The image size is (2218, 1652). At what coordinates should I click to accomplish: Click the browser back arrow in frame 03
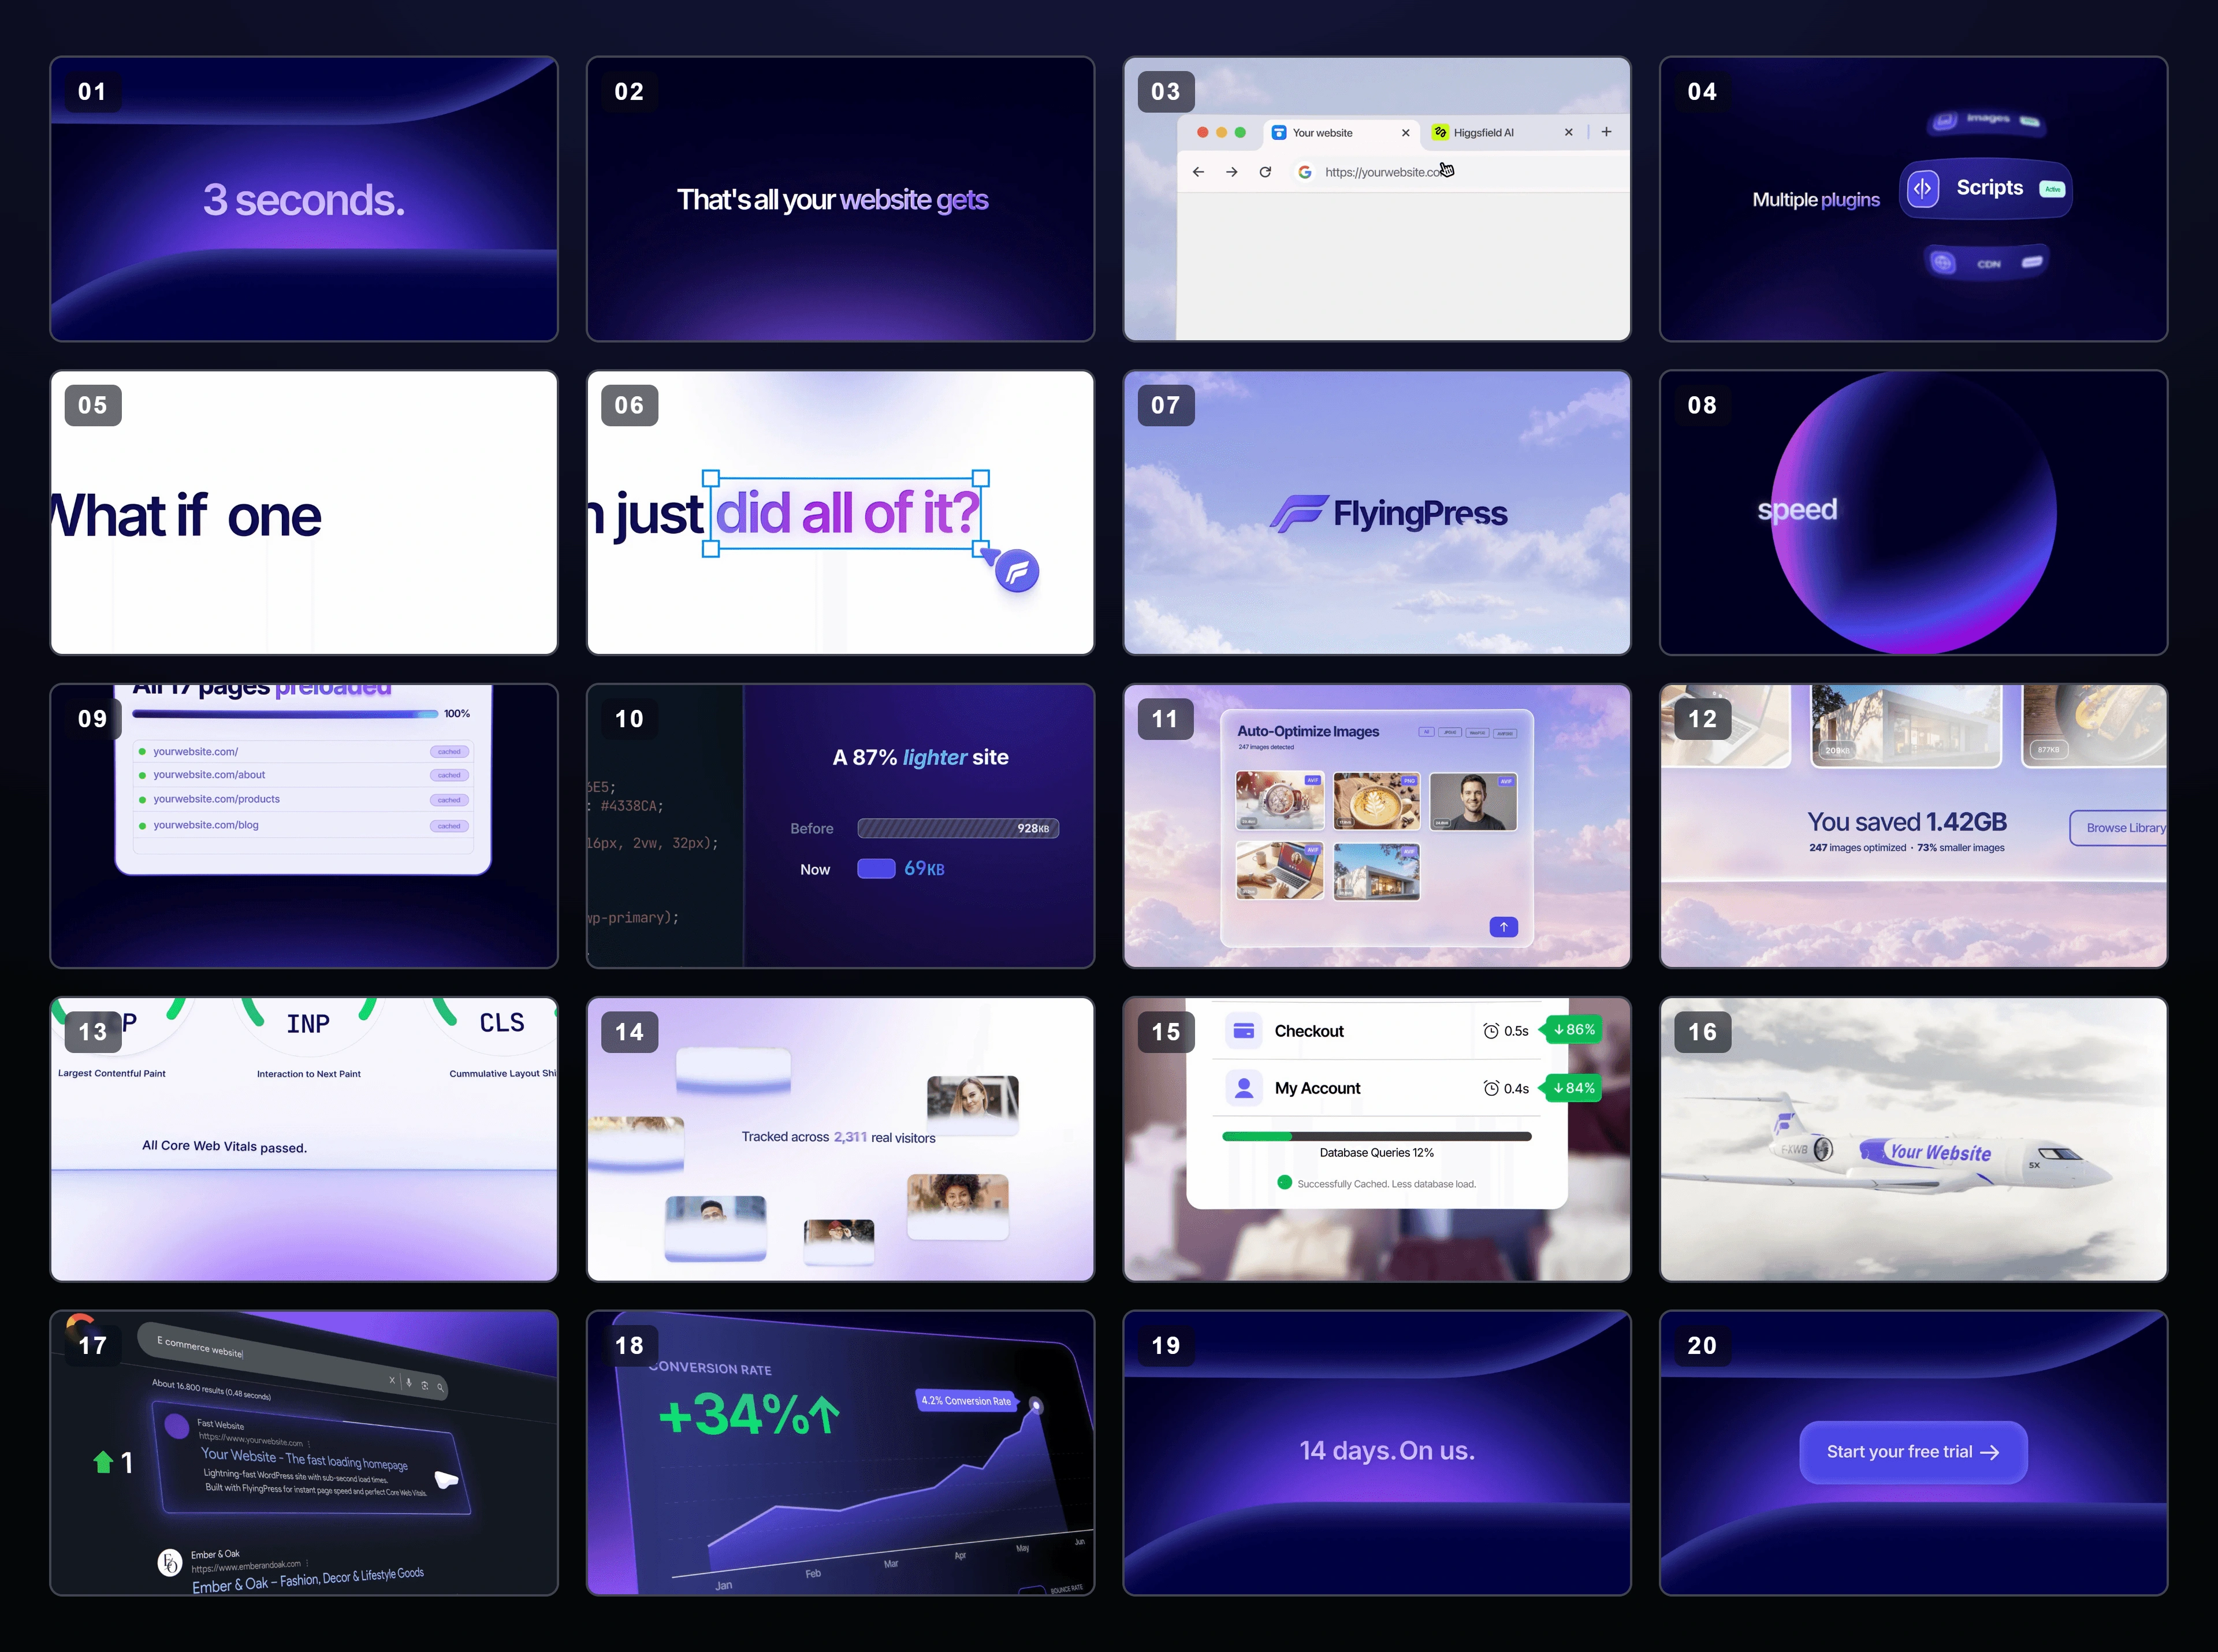pos(1198,172)
